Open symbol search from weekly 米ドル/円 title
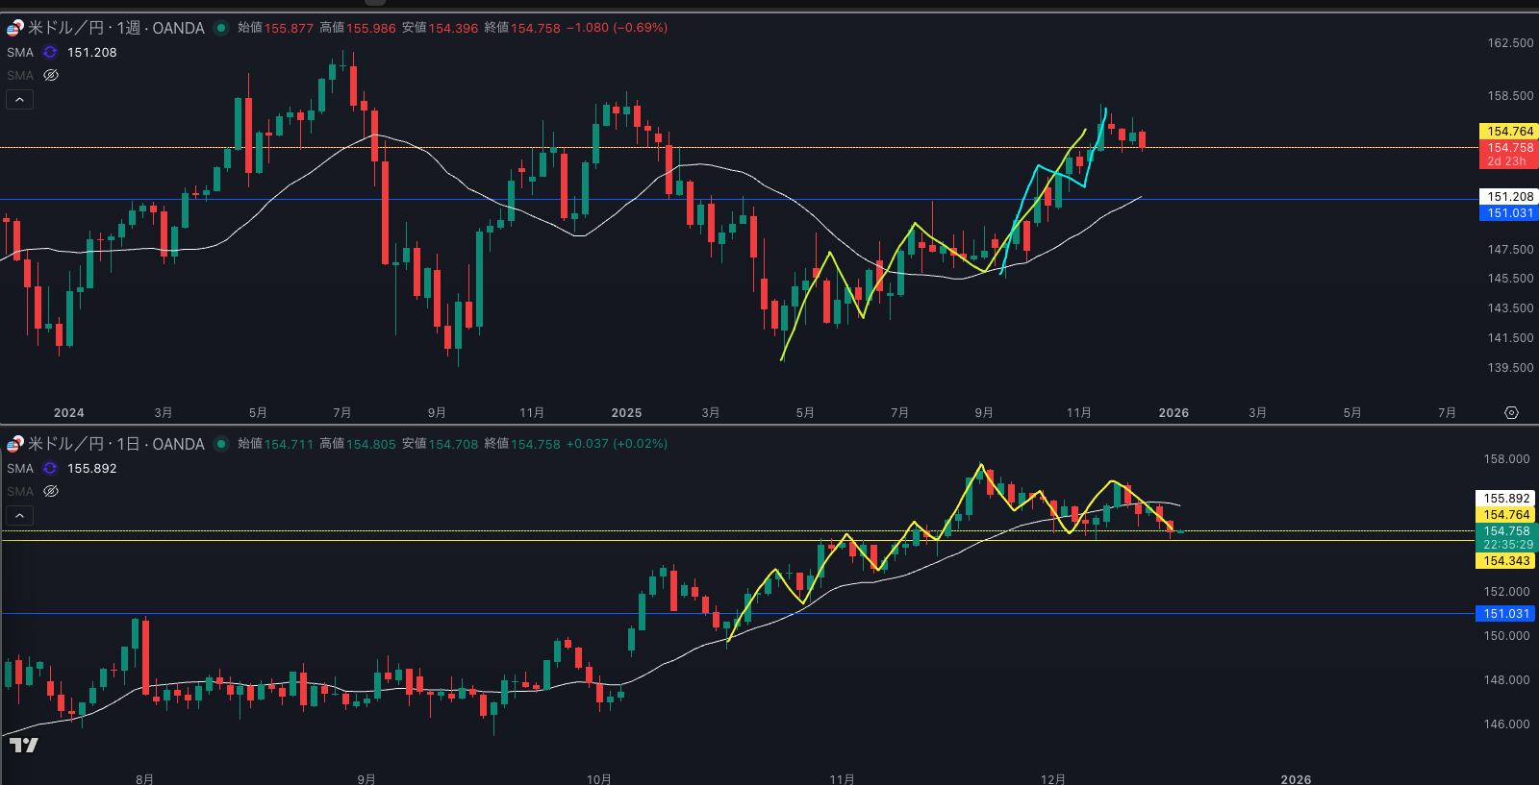The height and width of the screenshot is (785, 1539). point(65,28)
